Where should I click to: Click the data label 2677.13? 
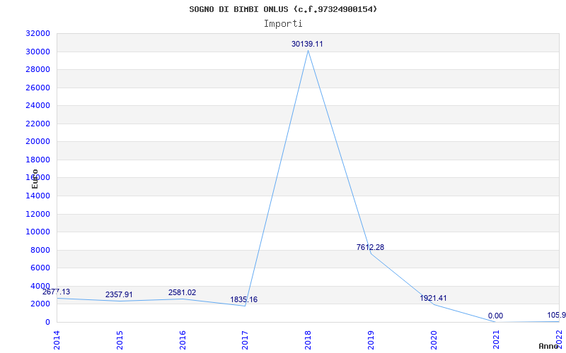57,292
